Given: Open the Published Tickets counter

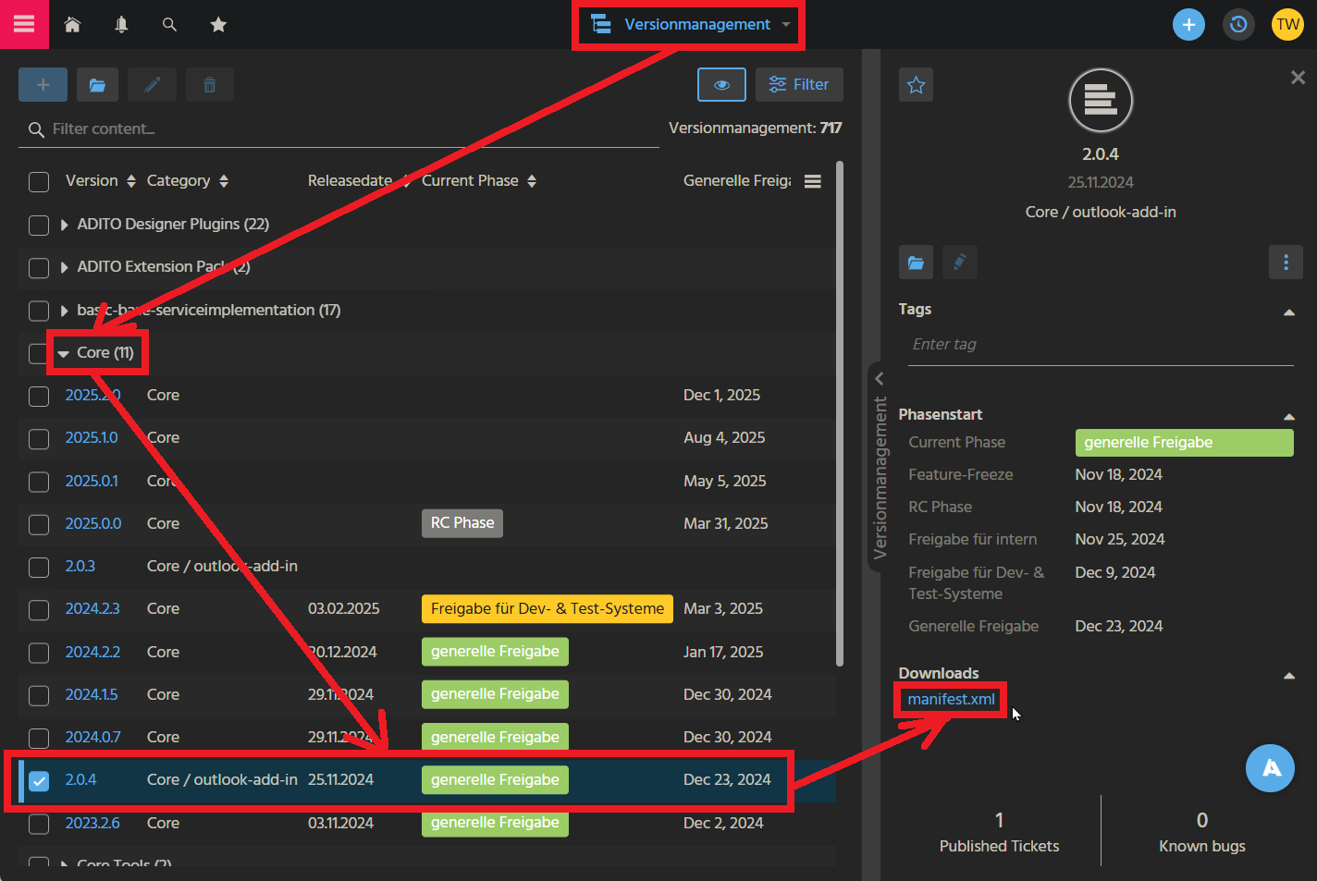Looking at the screenshot, I should tap(999, 832).
